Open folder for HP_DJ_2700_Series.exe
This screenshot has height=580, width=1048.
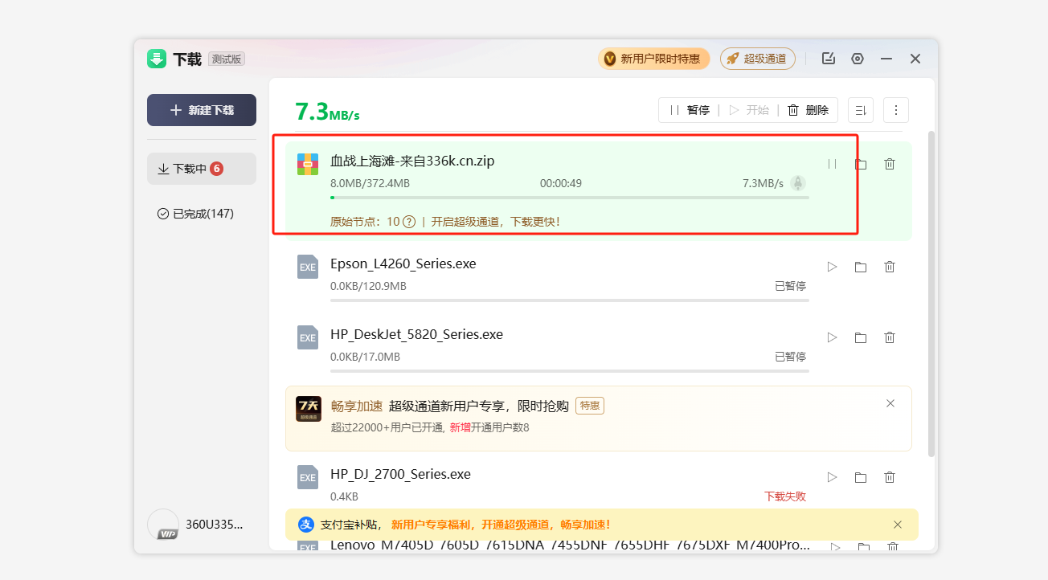click(861, 477)
